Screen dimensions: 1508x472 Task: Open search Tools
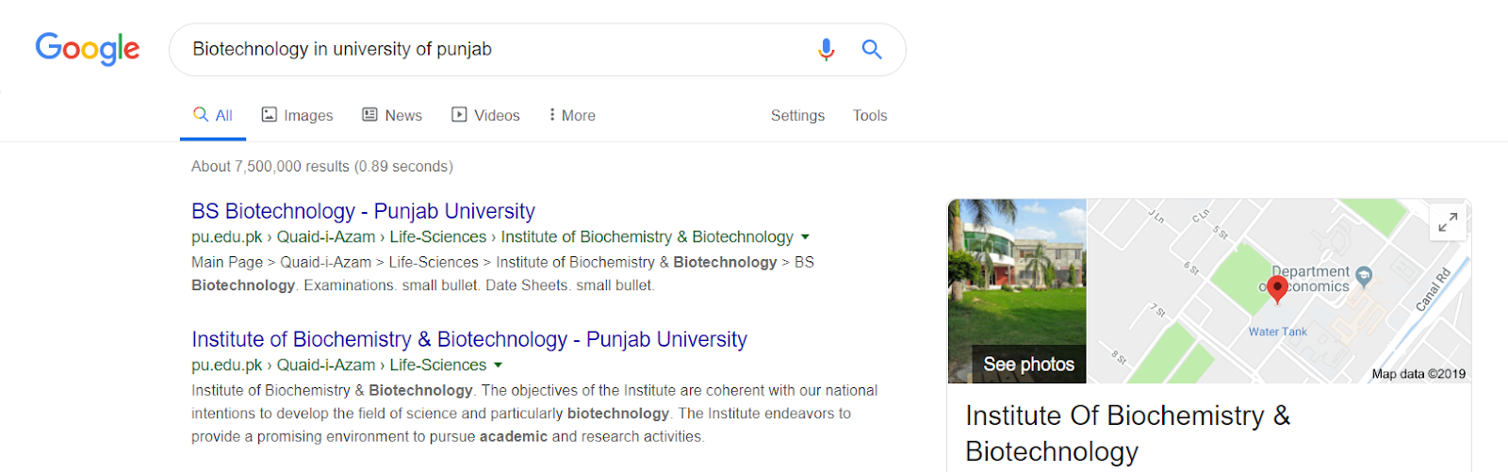point(870,115)
